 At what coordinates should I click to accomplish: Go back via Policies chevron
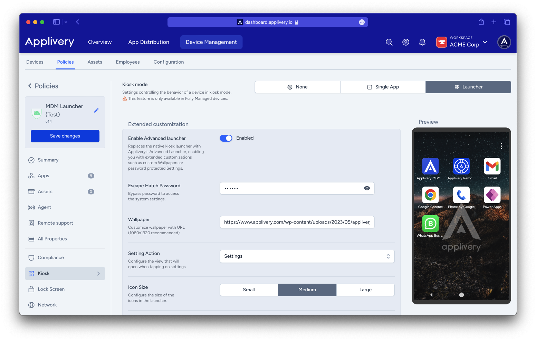pyautogui.click(x=30, y=86)
